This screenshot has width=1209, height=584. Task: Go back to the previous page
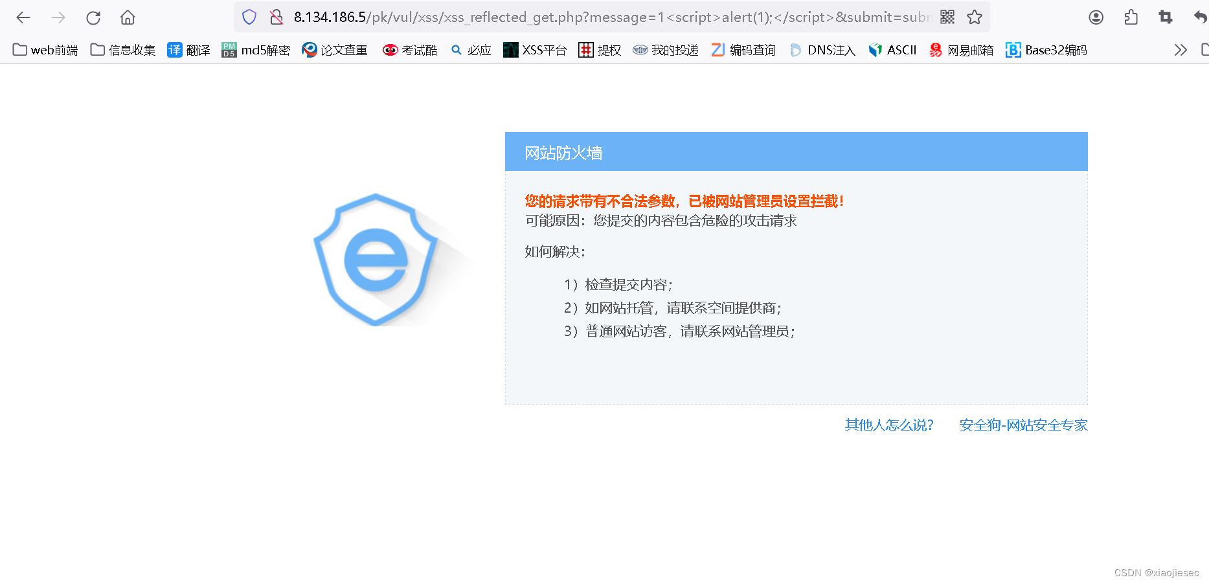point(23,17)
